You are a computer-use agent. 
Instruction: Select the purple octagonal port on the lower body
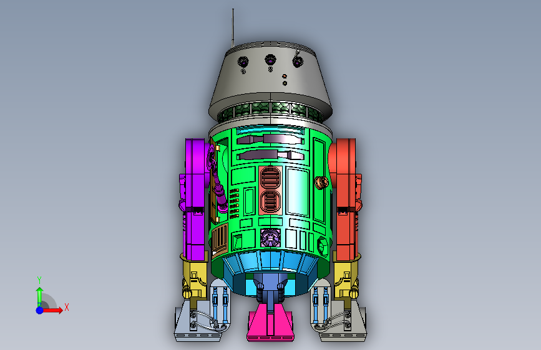pyautogui.click(x=270, y=237)
